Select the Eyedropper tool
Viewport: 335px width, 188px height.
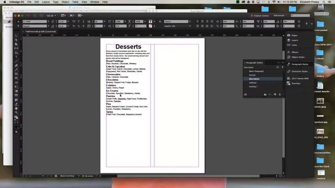[16, 104]
